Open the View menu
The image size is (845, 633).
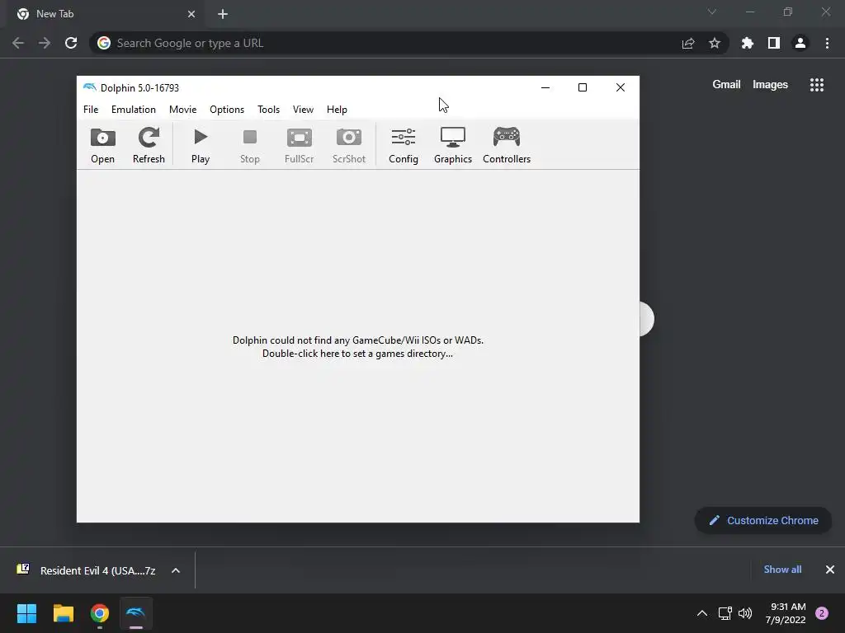click(x=303, y=110)
